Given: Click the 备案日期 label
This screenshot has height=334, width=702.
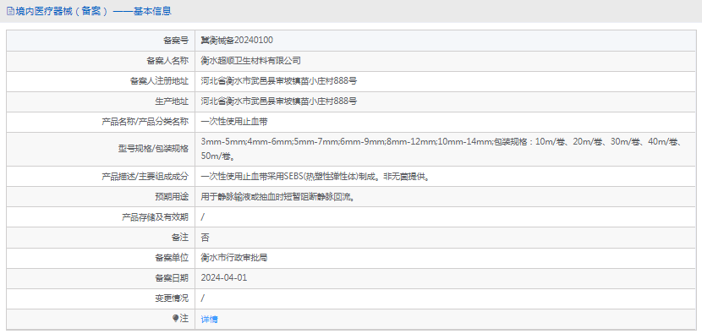Looking at the screenshot, I should [172, 278].
